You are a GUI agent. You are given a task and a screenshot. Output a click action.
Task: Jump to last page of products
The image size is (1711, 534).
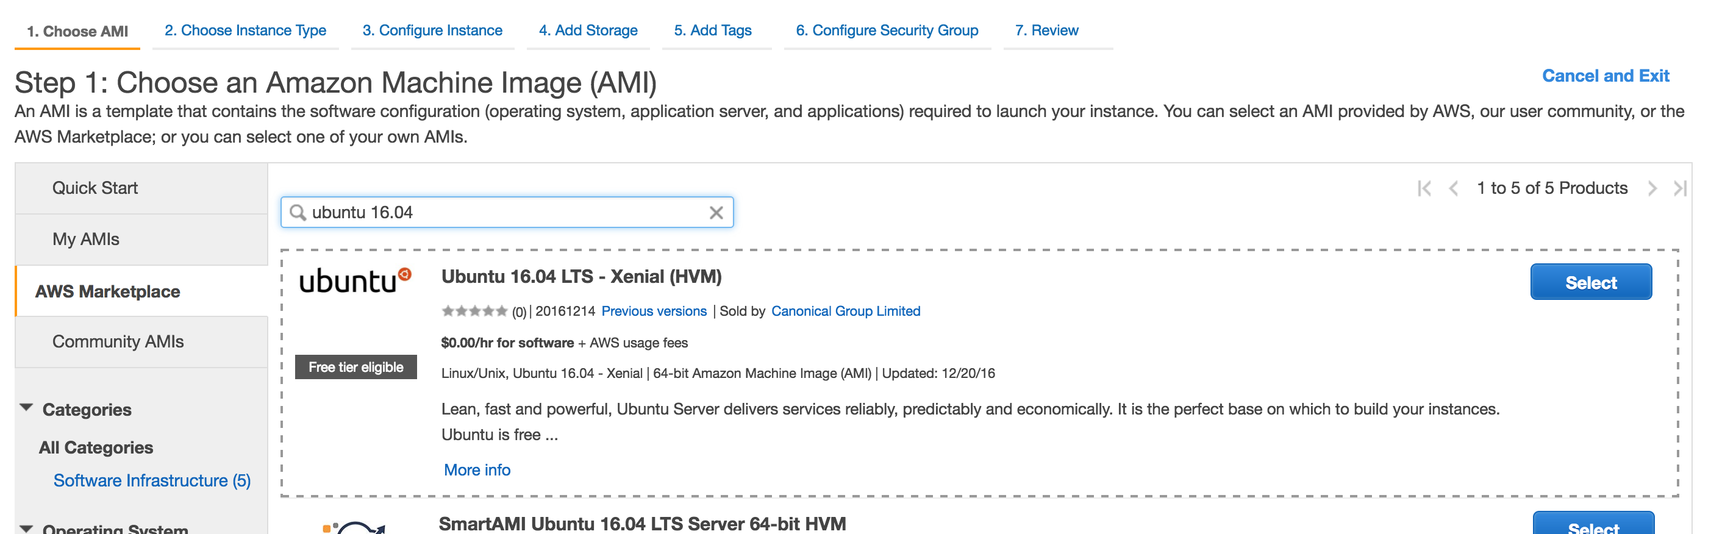coord(1681,188)
